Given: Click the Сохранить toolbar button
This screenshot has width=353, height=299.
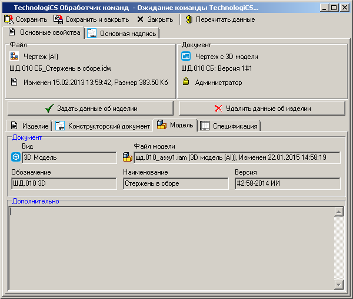Looking at the screenshot, I should coord(26,19).
